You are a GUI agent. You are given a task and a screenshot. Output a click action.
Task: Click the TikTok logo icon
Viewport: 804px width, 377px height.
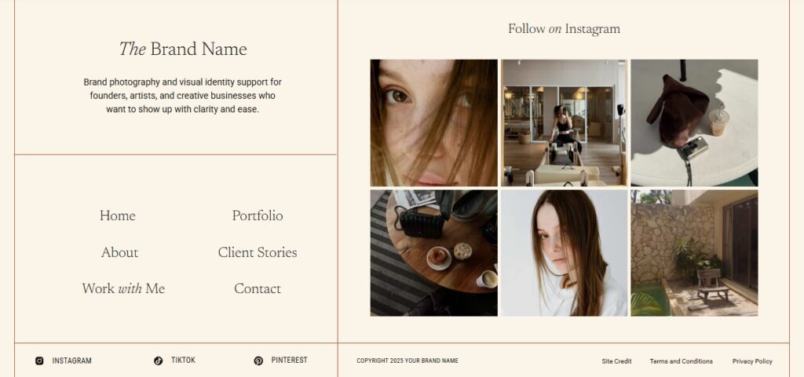(x=158, y=361)
